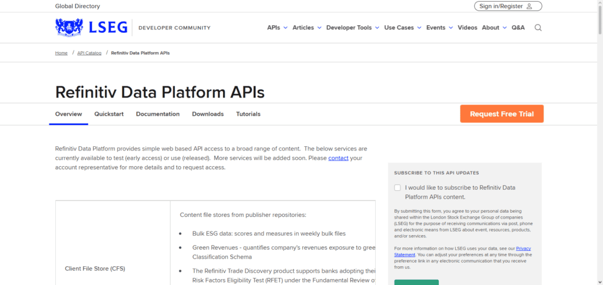Click the SUBSCRIBE TO THIS API UPDATES heading
The image size is (603, 285).
click(x=436, y=173)
